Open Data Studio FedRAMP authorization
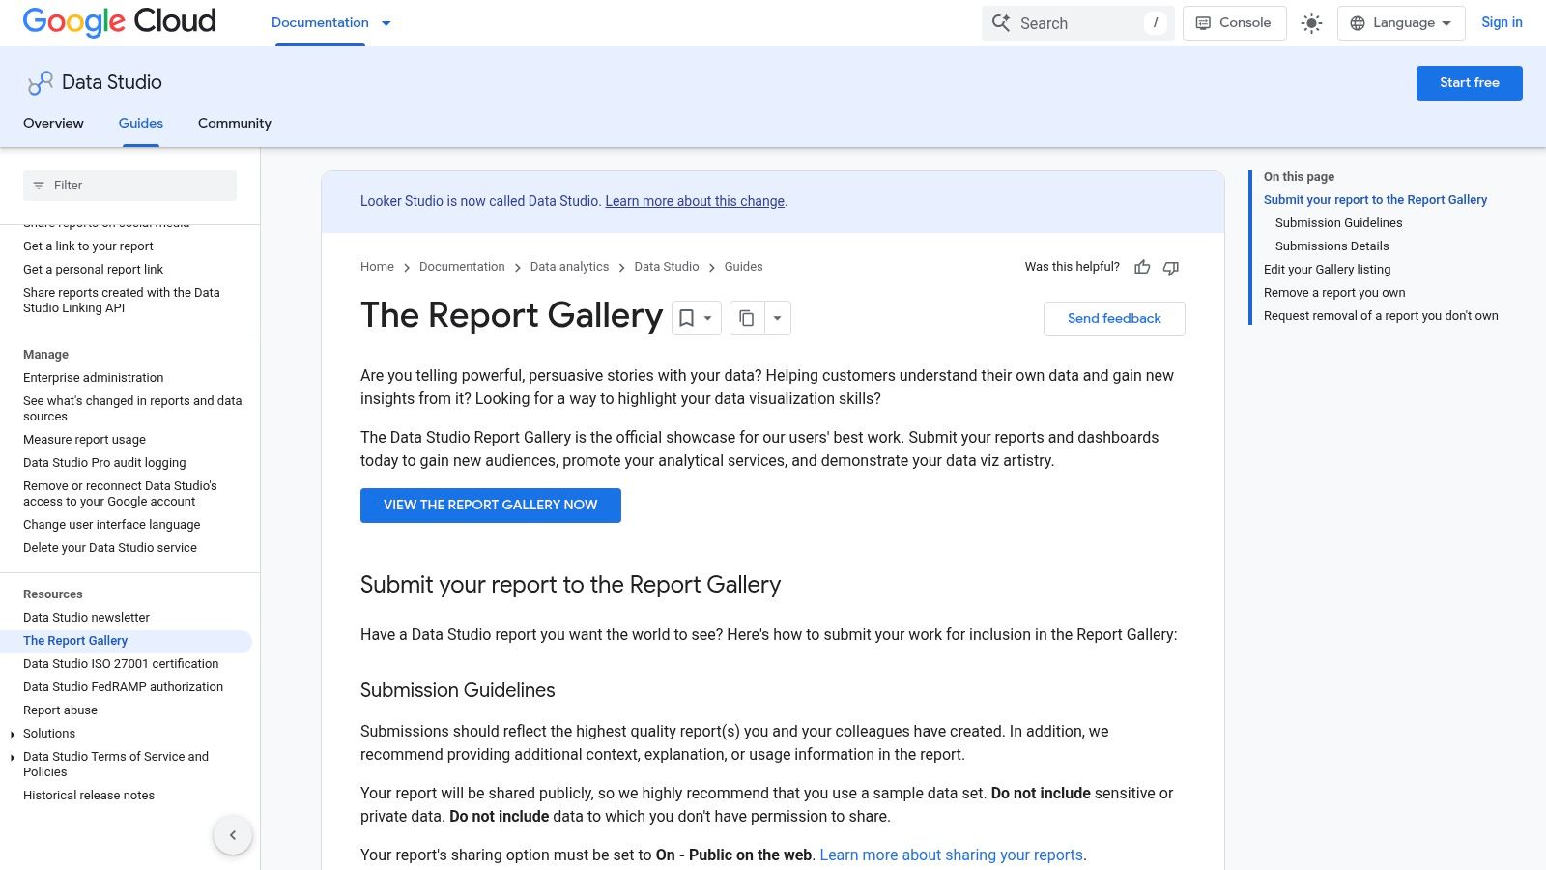 pyautogui.click(x=123, y=687)
